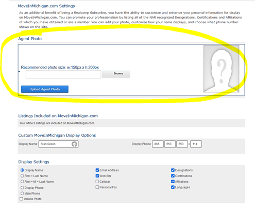Screen dimensions: 255x208
Task: Click Recommended photo size text
Action: tap(60, 68)
